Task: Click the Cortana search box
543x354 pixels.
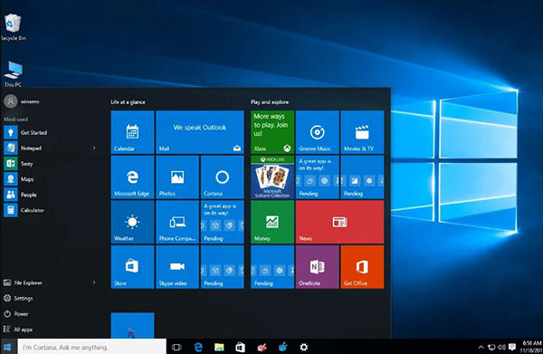Action: pos(92,347)
